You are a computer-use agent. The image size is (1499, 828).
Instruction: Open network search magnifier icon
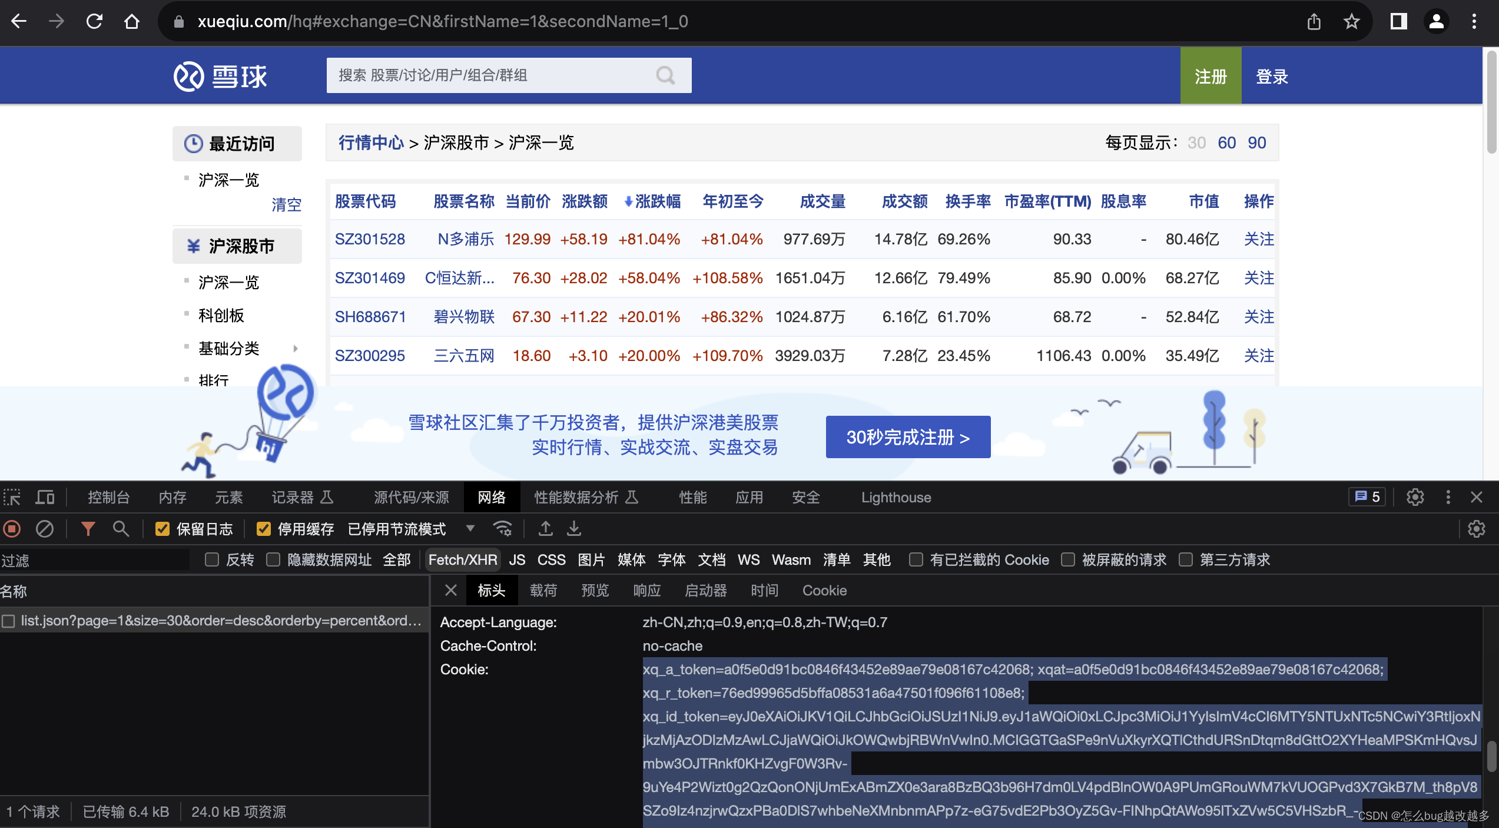121,529
